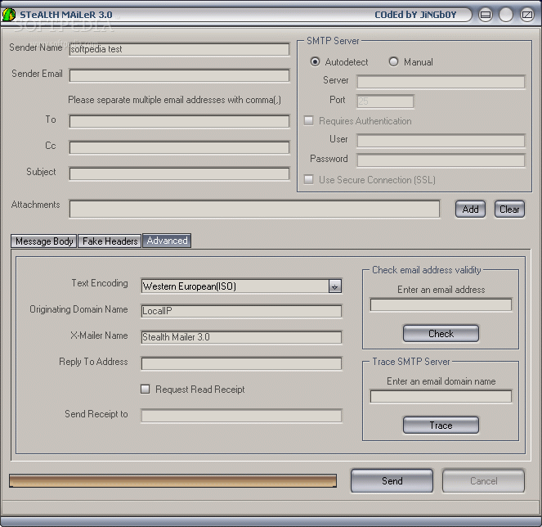Click the greyed-out Cancel button
The width and height of the screenshot is (542, 527).
[x=484, y=481]
